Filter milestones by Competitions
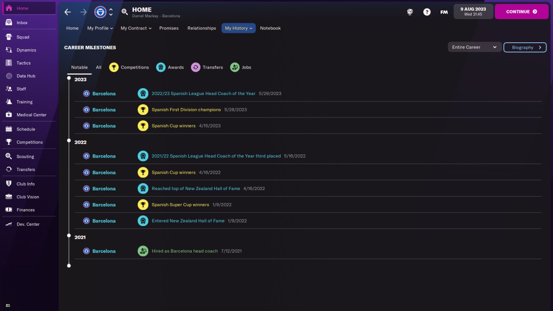553x311 pixels. tap(129, 67)
